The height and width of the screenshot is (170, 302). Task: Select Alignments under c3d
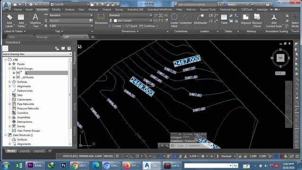tap(24, 86)
